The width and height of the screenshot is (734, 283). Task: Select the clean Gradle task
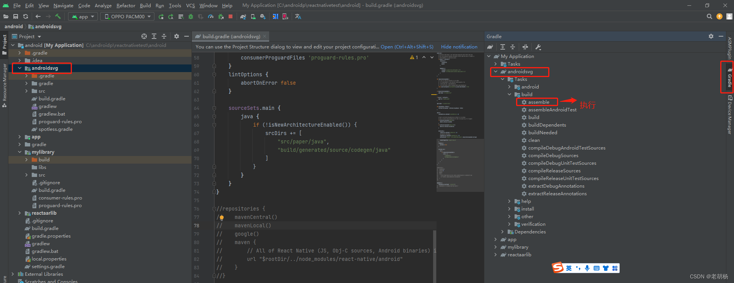point(534,140)
